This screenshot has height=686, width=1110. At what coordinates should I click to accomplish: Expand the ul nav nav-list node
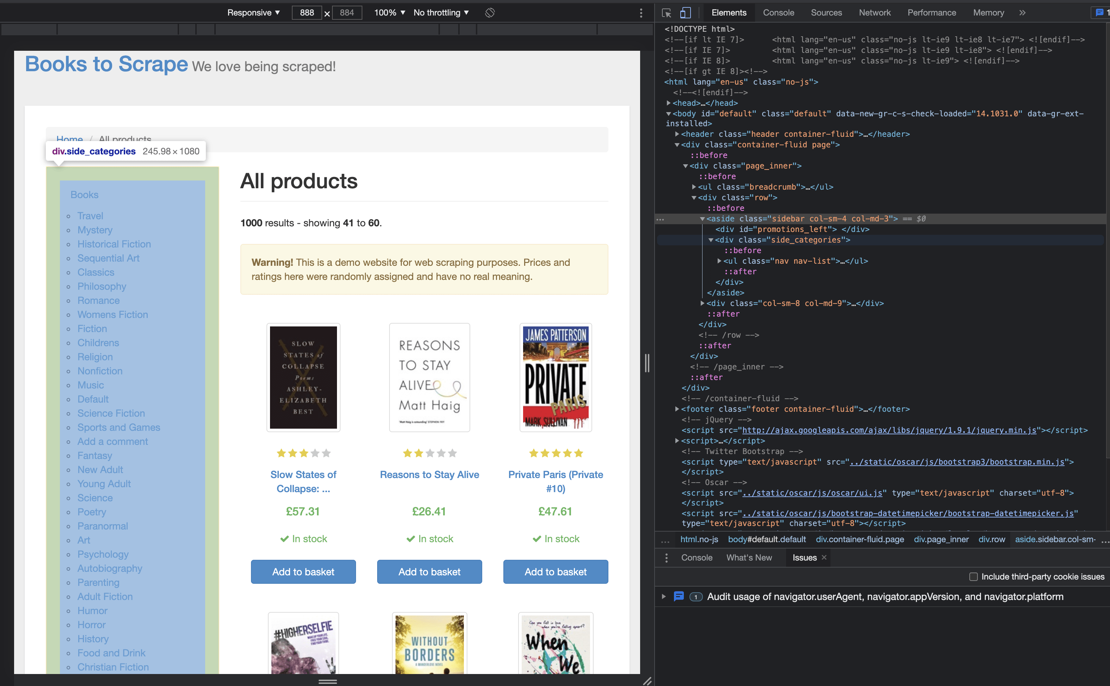pos(719,261)
